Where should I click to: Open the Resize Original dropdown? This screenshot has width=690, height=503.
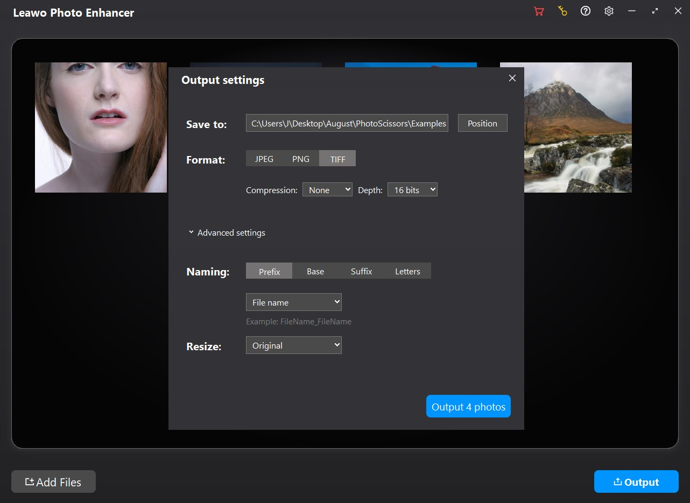pyautogui.click(x=293, y=345)
